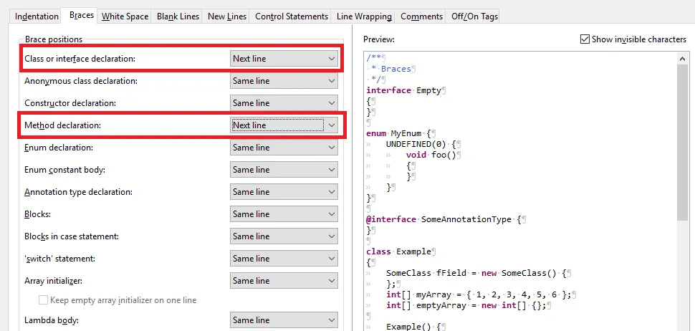
Task: Click 'interface Empty' line in preview
Action: 404,90
